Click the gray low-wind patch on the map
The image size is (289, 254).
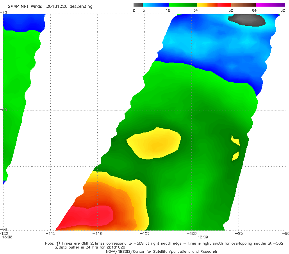click(x=246, y=20)
